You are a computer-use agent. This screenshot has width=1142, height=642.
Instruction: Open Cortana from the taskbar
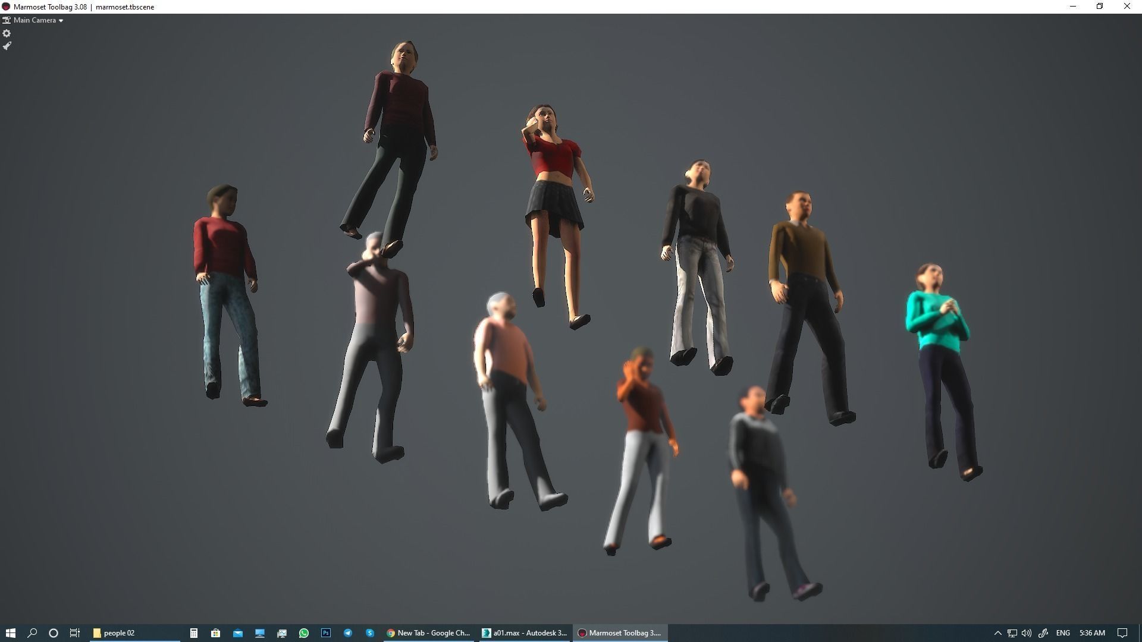[54, 633]
